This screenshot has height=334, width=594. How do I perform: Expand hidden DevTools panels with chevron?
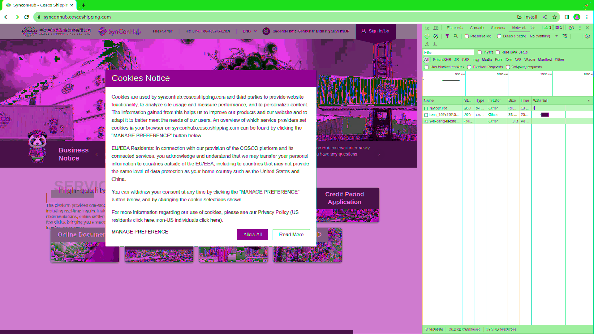[533, 28]
